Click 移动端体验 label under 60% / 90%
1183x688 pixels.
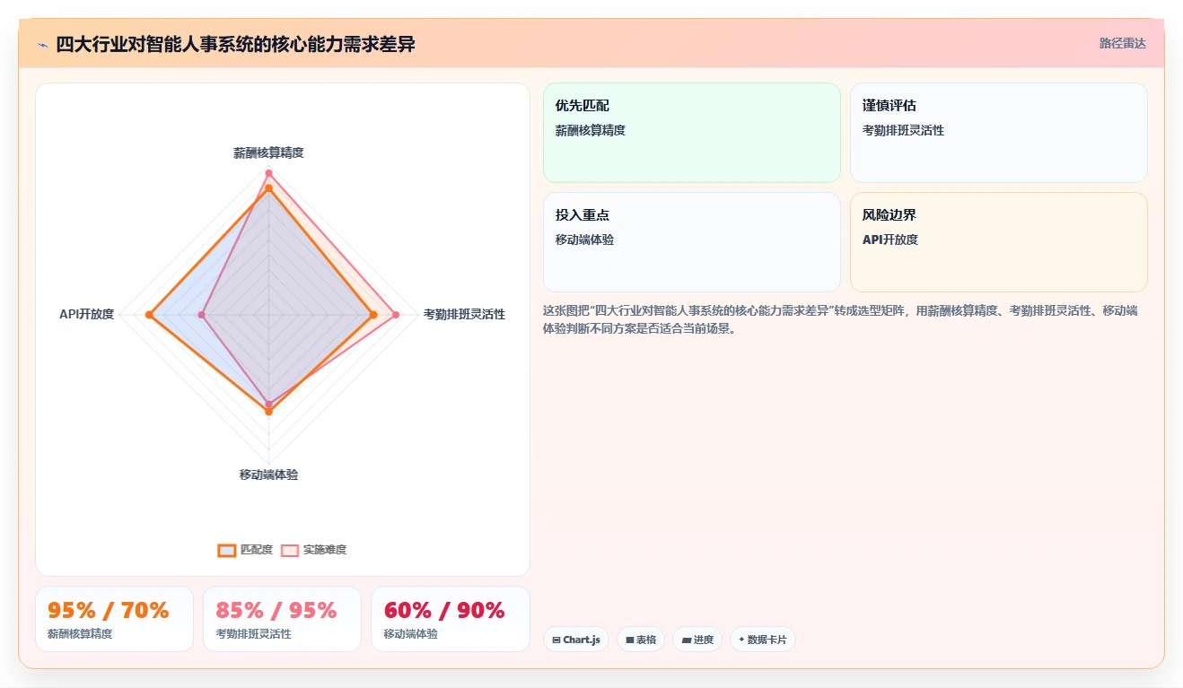(410, 634)
